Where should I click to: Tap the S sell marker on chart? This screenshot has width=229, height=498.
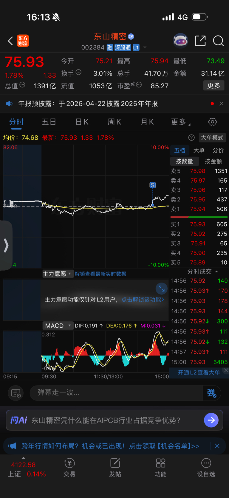tap(153, 185)
